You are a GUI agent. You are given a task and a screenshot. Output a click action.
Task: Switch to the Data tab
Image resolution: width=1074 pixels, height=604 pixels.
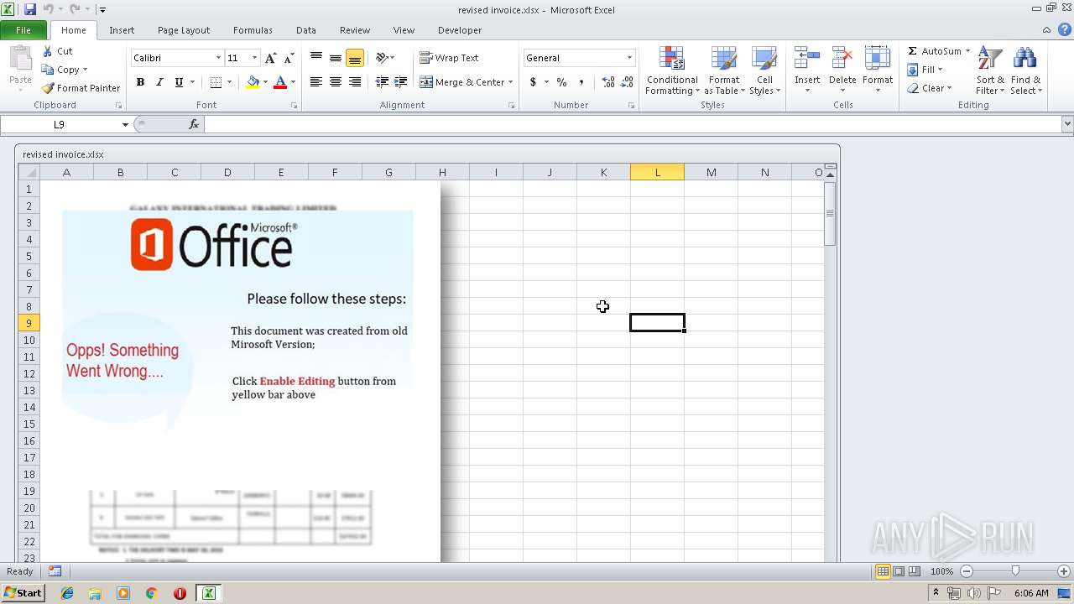[306, 30]
